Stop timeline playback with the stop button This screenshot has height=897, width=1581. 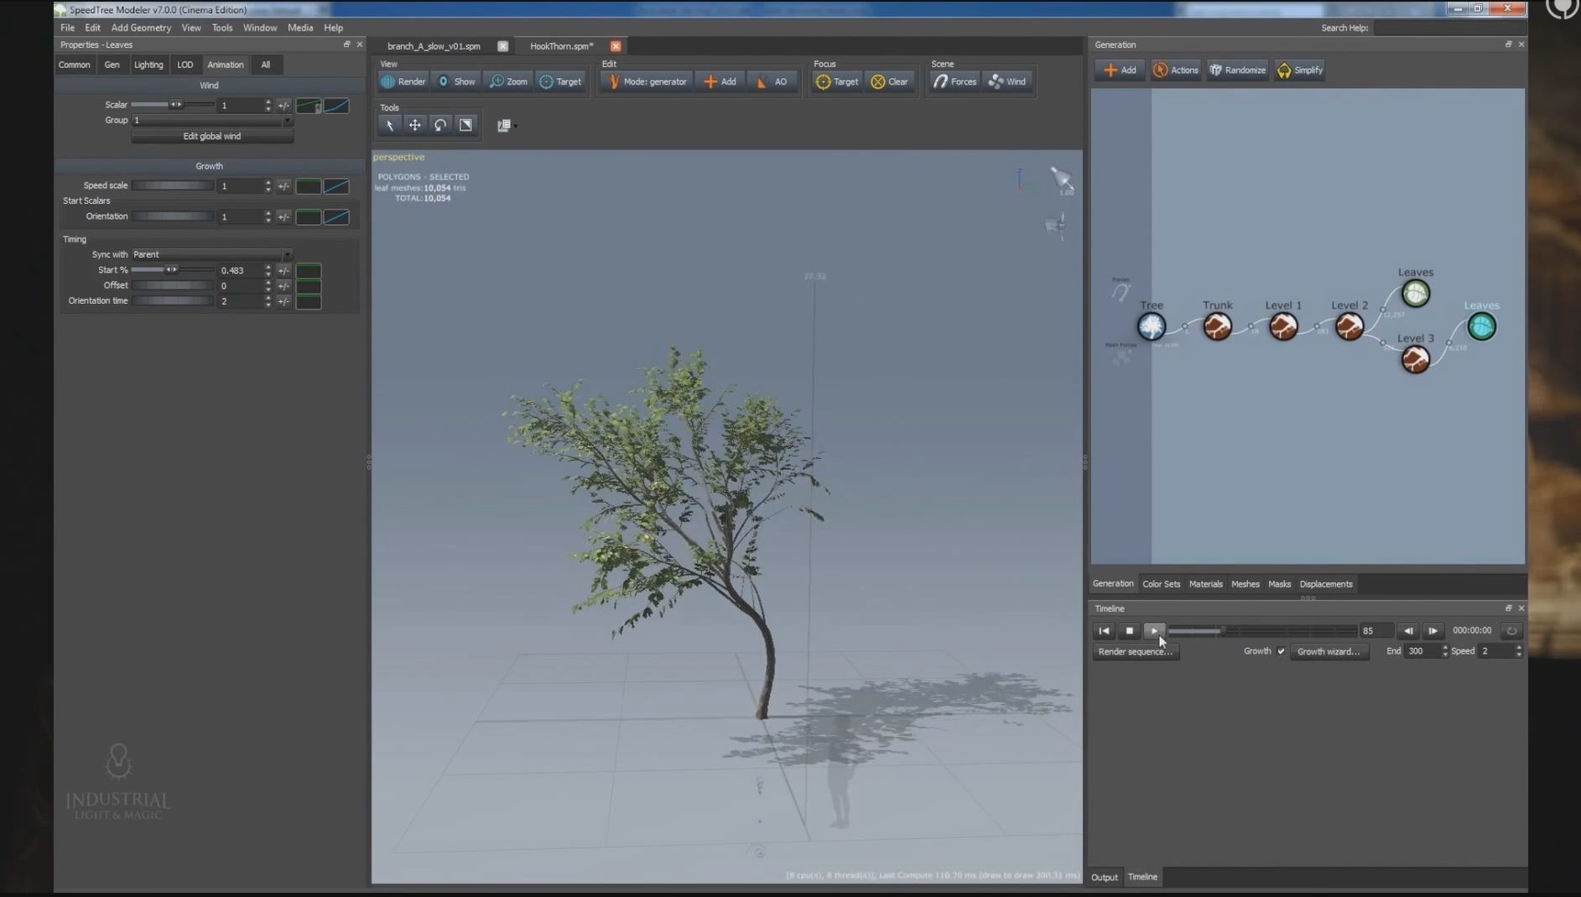pos(1129,630)
